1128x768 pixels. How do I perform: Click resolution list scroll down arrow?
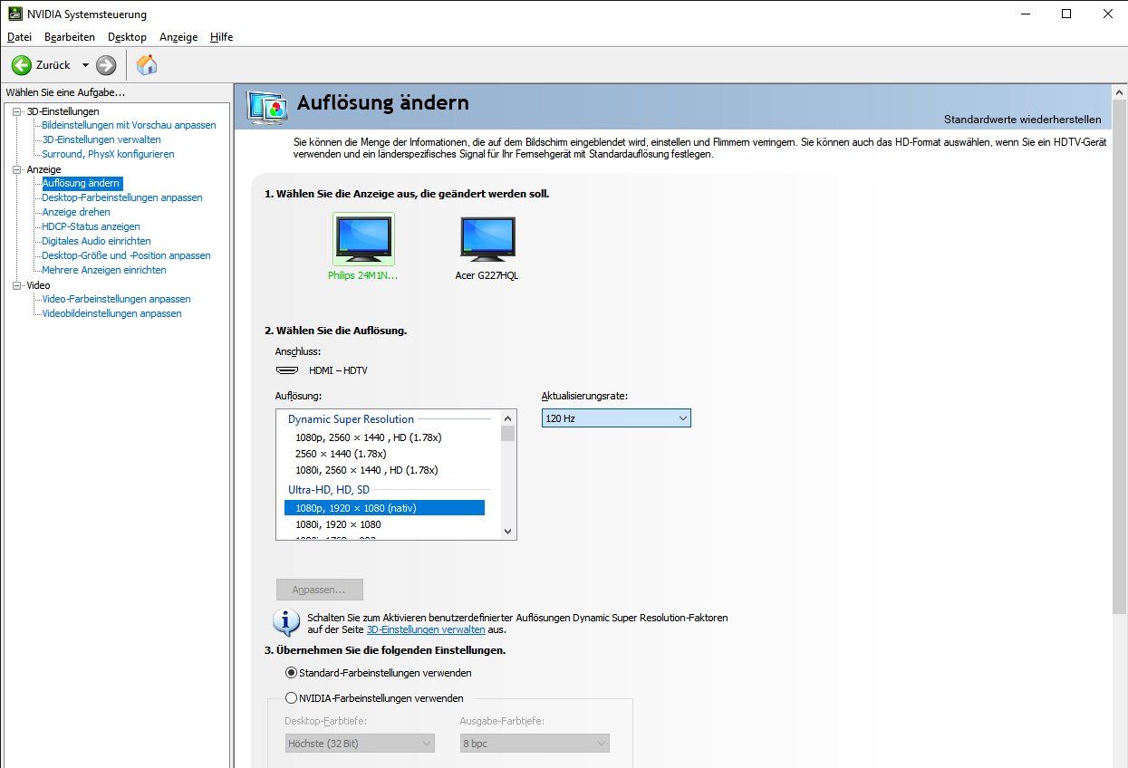click(507, 532)
